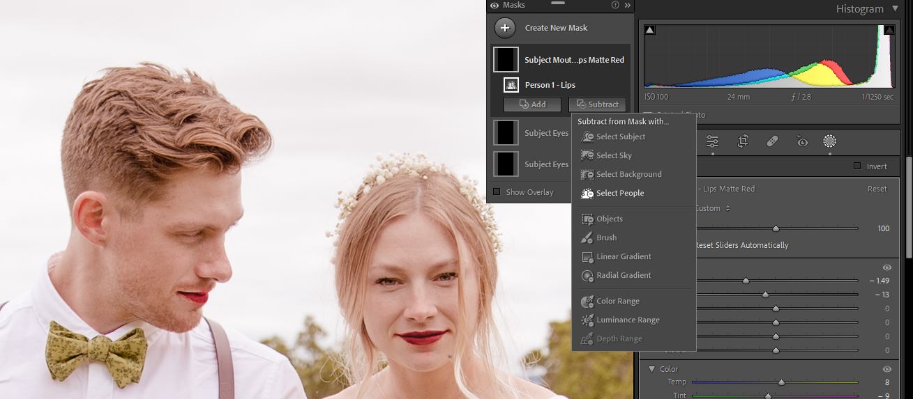Open the Red Eye correction tool
The image size is (913, 399).
(x=802, y=141)
